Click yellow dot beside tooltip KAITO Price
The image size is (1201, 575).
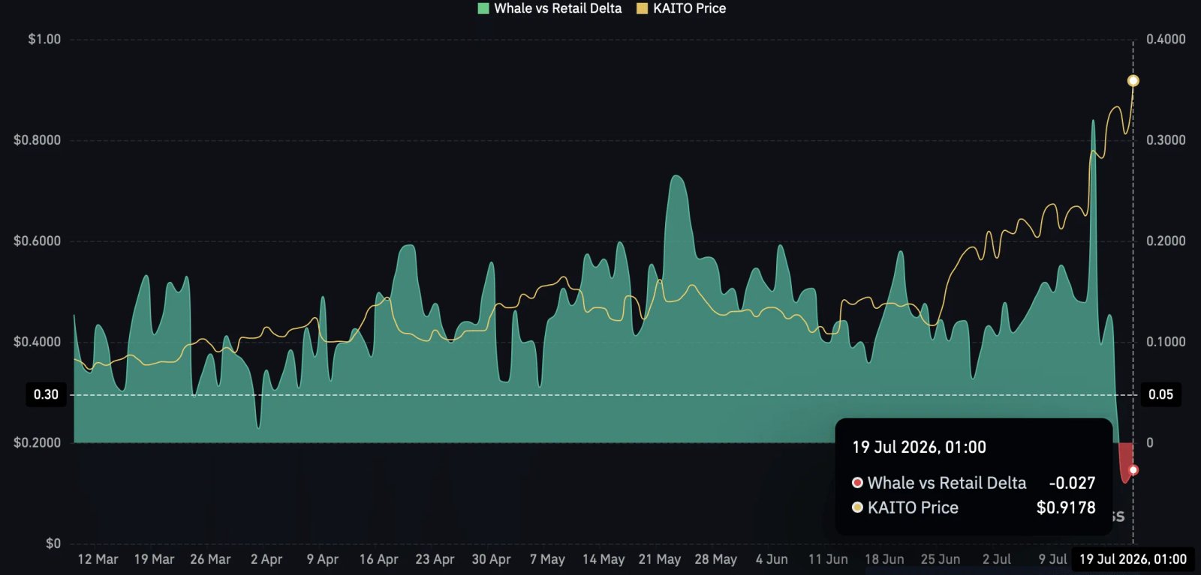857,508
